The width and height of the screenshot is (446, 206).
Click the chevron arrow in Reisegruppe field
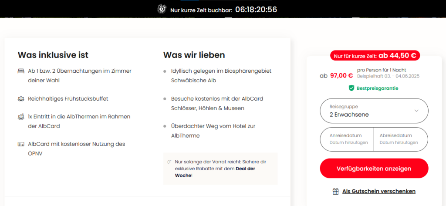click(x=416, y=111)
